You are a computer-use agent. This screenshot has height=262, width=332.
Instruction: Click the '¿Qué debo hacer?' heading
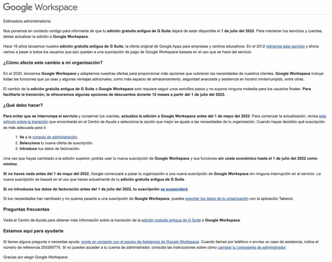click(23, 105)
